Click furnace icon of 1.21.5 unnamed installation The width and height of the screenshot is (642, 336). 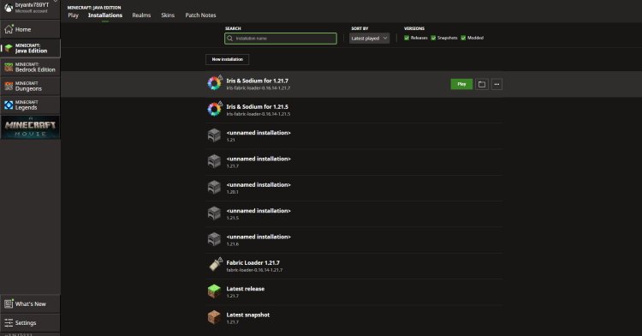214,213
